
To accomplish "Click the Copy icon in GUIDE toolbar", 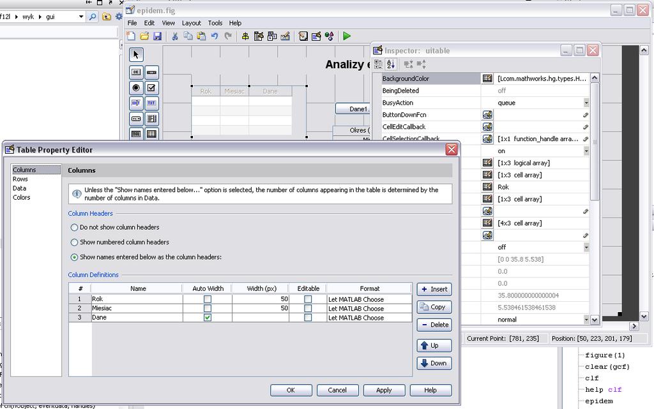I will [x=188, y=36].
